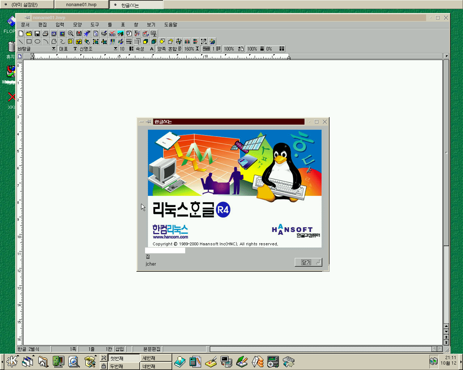Select the rectangle drawing tool

click(29, 41)
